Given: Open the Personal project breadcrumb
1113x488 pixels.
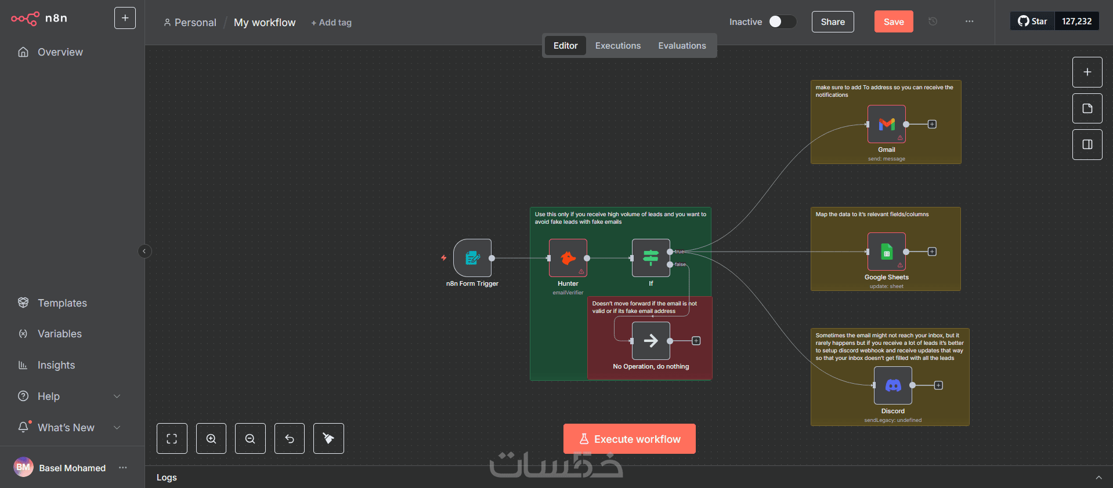Looking at the screenshot, I should pos(190,23).
